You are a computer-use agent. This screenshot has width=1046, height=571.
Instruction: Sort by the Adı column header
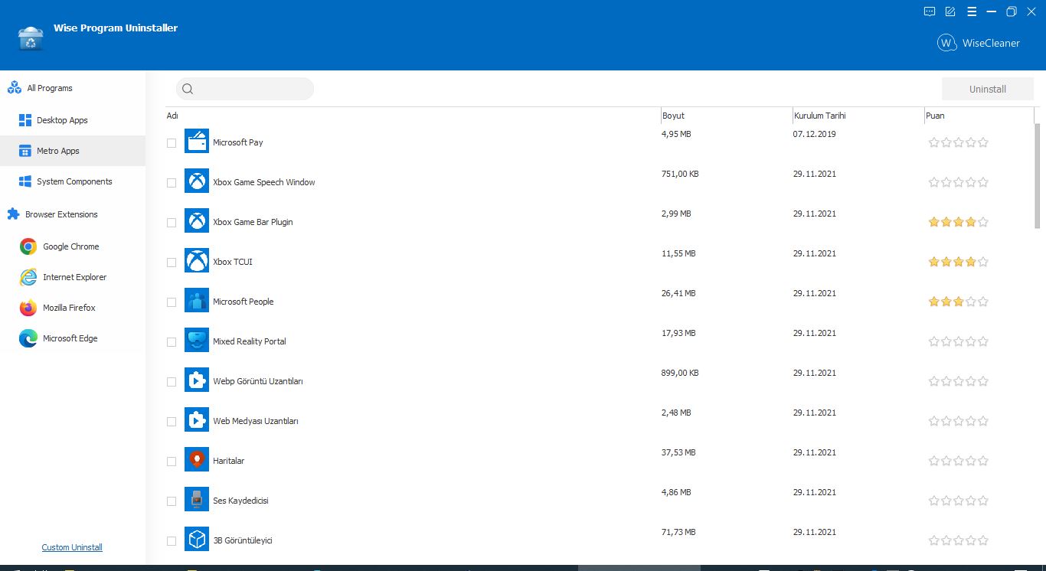(x=172, y=116)
